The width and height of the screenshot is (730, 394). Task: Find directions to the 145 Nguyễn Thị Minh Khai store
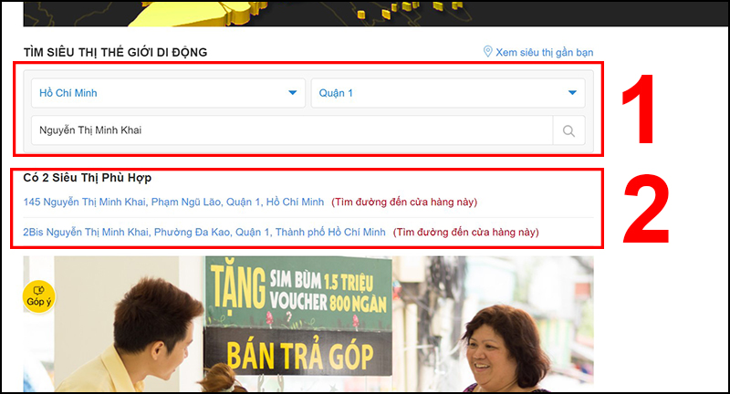[x=404, y=202]
